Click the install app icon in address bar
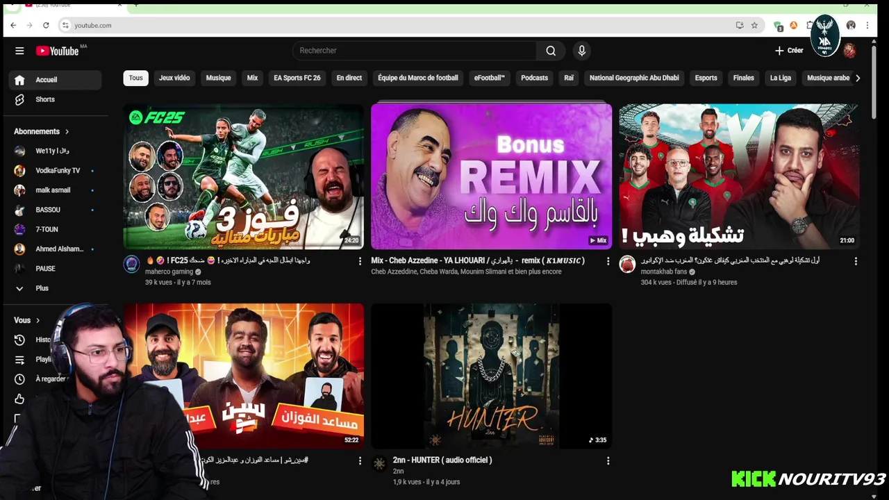The image size is (889, 500). click(x=740, y=25)
